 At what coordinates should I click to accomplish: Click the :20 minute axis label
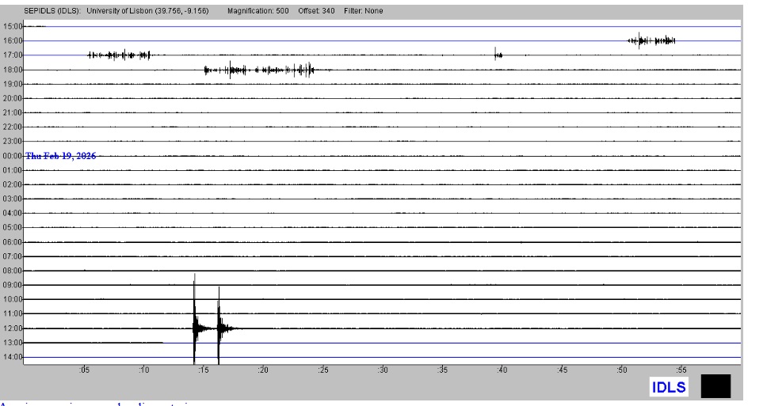[x=263, y=370]
